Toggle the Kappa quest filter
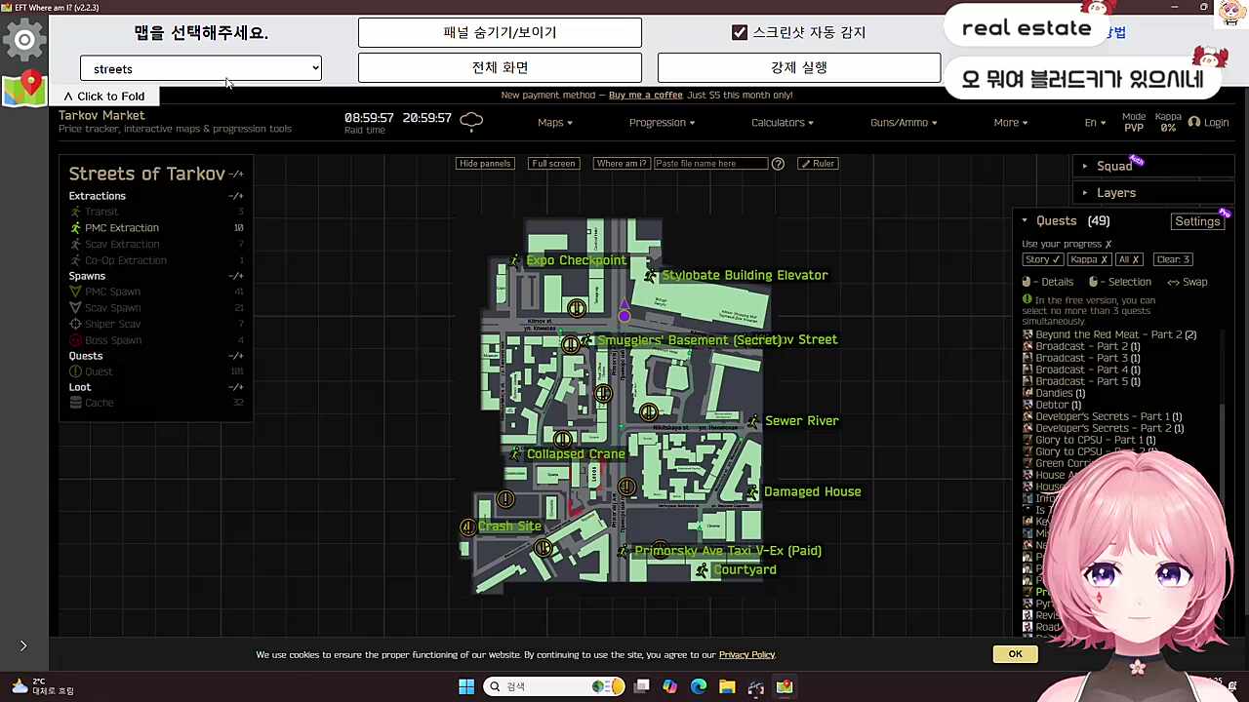 coord(1088,259)
